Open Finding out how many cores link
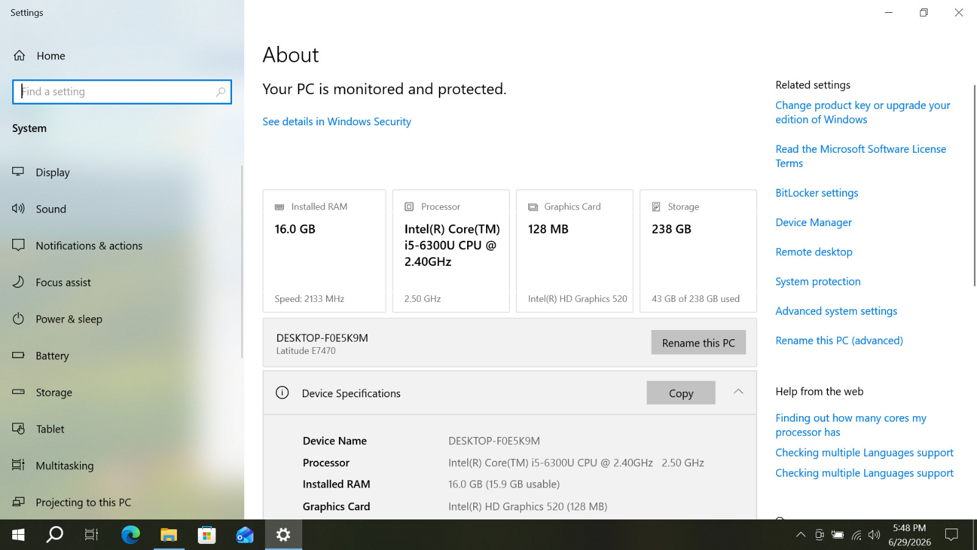 (x=851, y=425)
